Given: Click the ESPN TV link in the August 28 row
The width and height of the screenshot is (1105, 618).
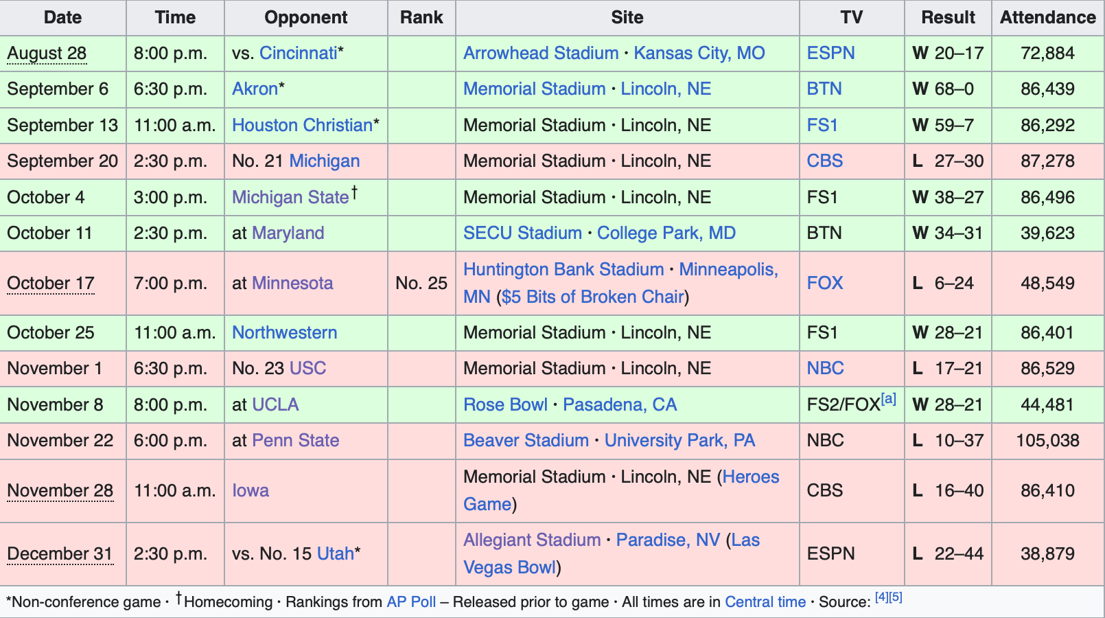Looking at the screenshot, I should tap(830, 54).
